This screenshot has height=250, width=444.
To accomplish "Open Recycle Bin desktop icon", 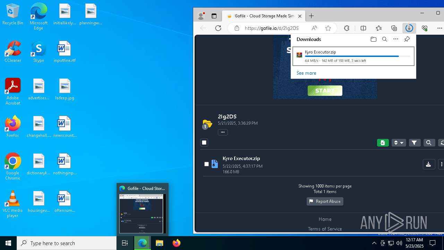I will [x=13, y=15].
